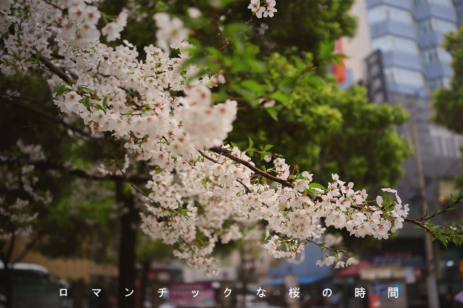Screen dimensions: 463x308
Task: Click the '桜' kanji in the caption
Action: coord(294,292)
